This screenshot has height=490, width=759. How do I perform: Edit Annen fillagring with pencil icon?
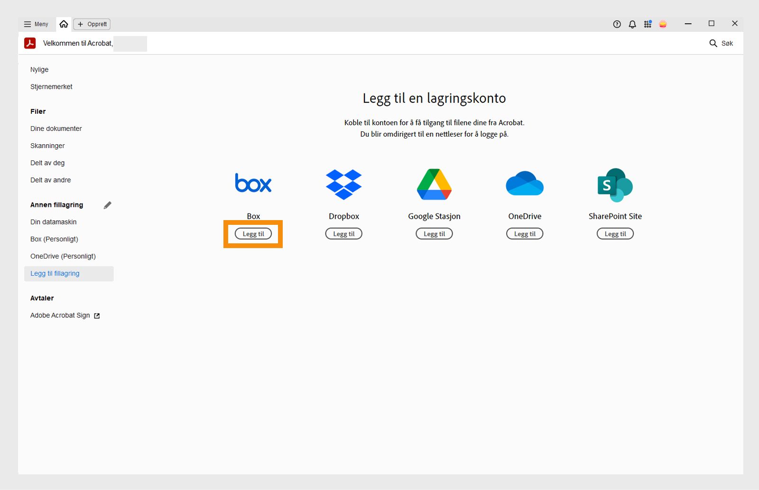tap(108, 205)
